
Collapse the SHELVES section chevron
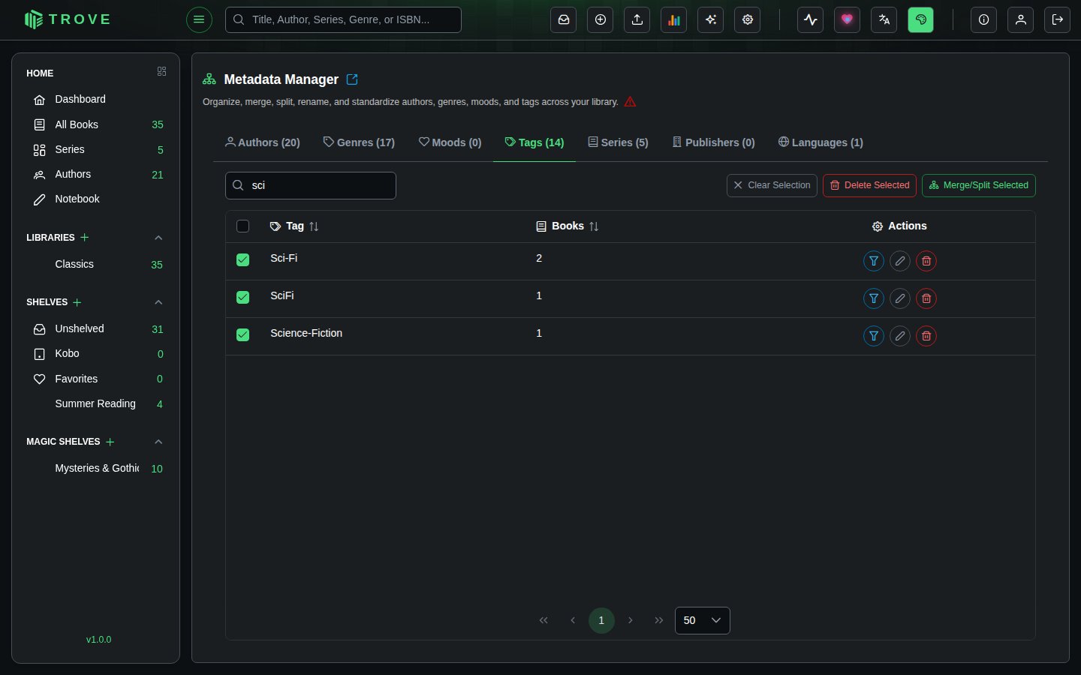(x=158, y=302)
